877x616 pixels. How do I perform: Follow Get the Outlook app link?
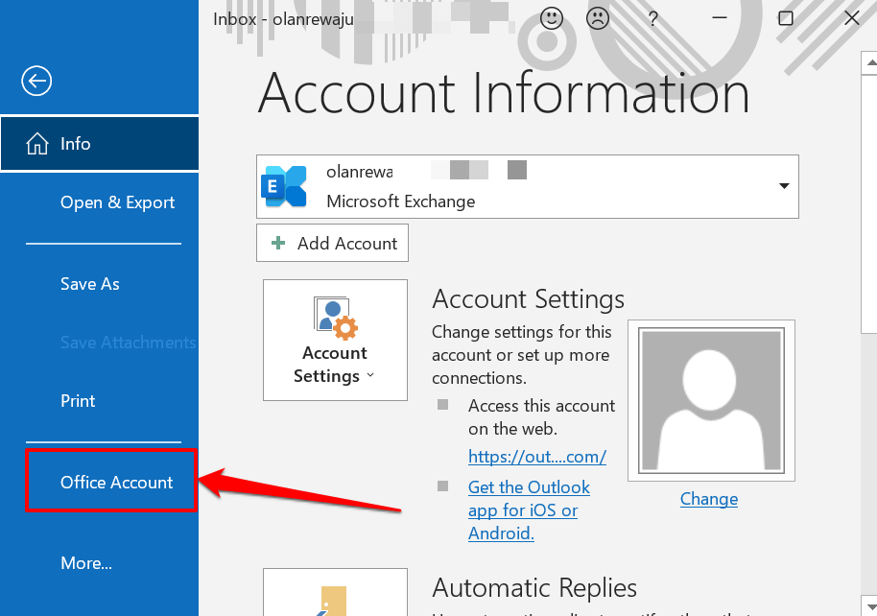tap(529, 510)
